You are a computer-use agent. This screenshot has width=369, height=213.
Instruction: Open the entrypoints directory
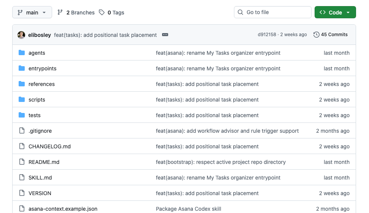(42, 68)
